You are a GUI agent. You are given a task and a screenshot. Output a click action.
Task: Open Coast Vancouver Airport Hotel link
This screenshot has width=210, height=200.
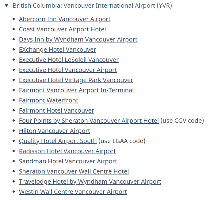[x=63, y=29]
